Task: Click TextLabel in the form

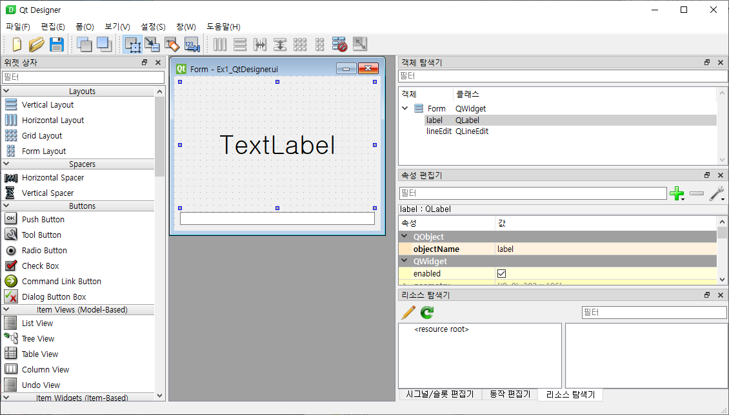Action: (x=277, y=145)
